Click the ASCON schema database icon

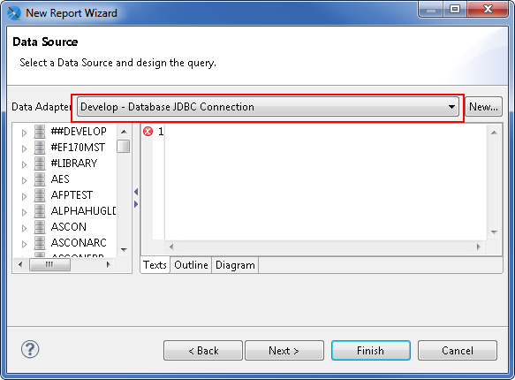40,227
